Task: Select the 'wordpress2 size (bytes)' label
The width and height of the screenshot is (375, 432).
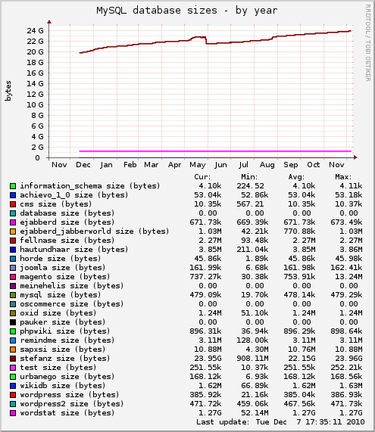Action: tap(72, 404)
